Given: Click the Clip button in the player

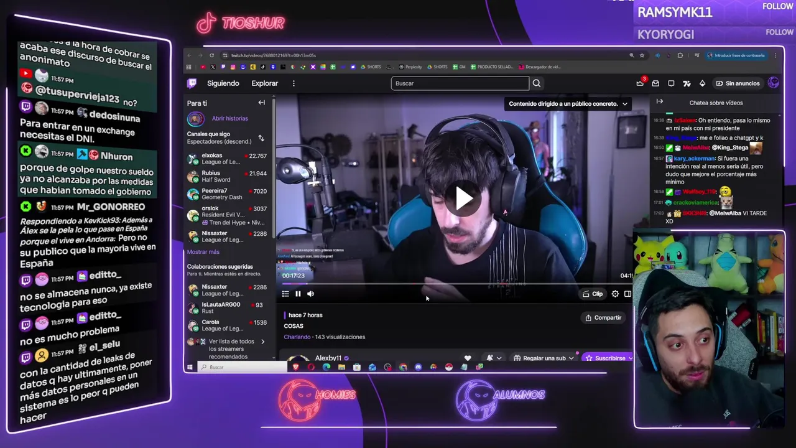Looking at the screenshot, I should click(x=592, y=294).
